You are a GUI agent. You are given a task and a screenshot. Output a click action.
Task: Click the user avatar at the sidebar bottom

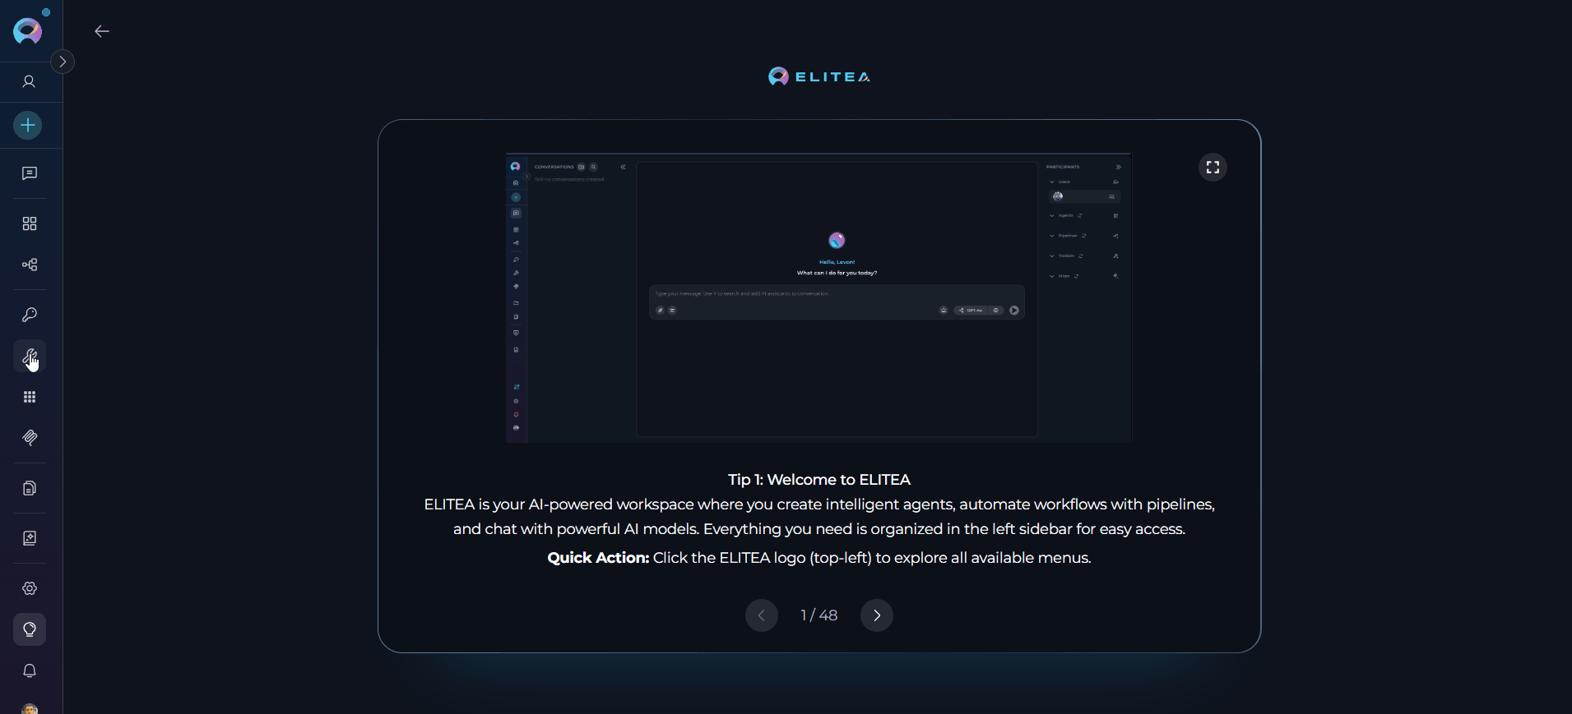coord(30,708)
